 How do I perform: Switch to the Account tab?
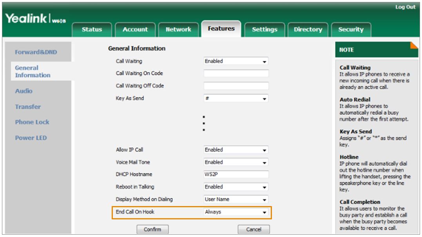coord(135,29)
